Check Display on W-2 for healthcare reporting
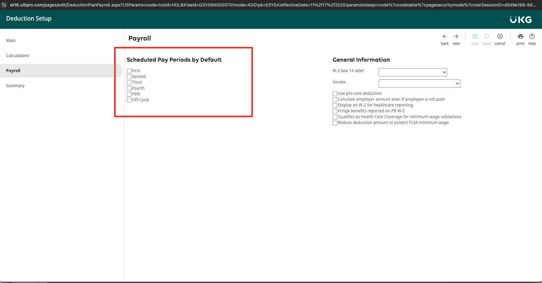This screenshot has width=542, height=283. (x=335, y=105)
